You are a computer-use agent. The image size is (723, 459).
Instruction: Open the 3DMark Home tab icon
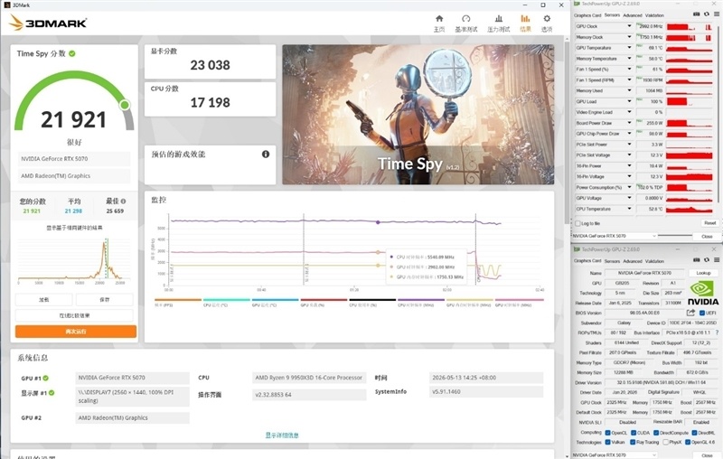439,19
